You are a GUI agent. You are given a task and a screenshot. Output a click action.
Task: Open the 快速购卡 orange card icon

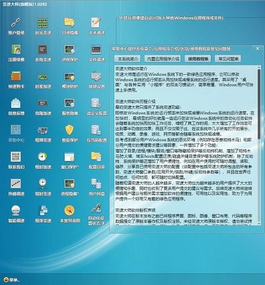[16, 76]
